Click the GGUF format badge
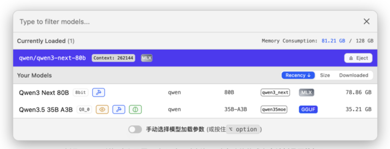390x149 pixels. point(308,109)
